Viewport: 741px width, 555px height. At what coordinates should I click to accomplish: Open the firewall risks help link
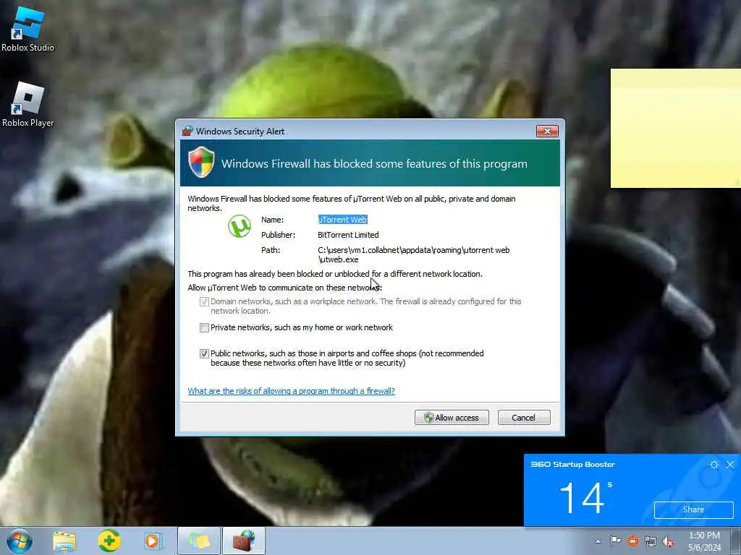[291, 391]
